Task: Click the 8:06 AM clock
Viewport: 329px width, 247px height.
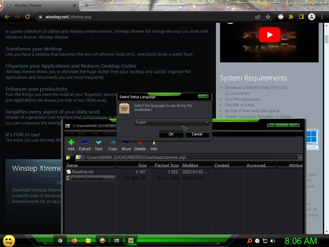Action: [301, 241]
